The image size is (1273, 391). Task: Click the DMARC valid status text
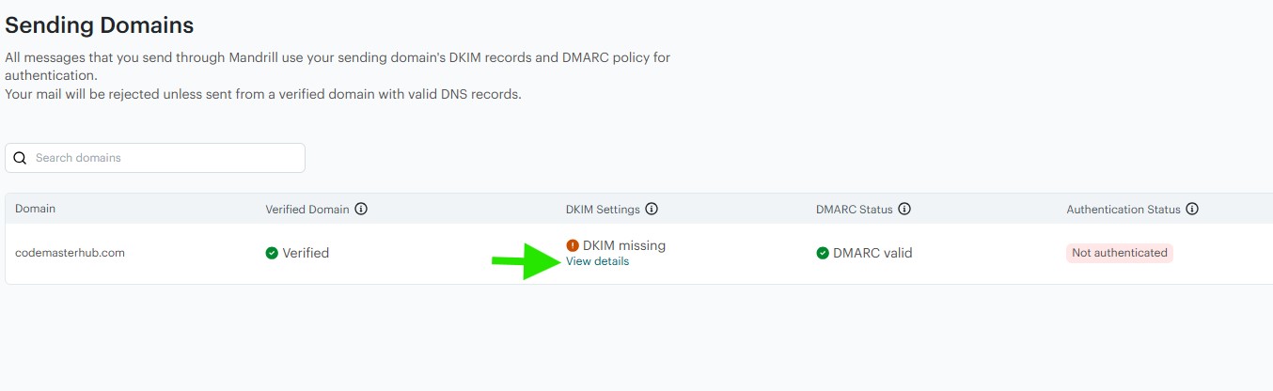[872, 253]
